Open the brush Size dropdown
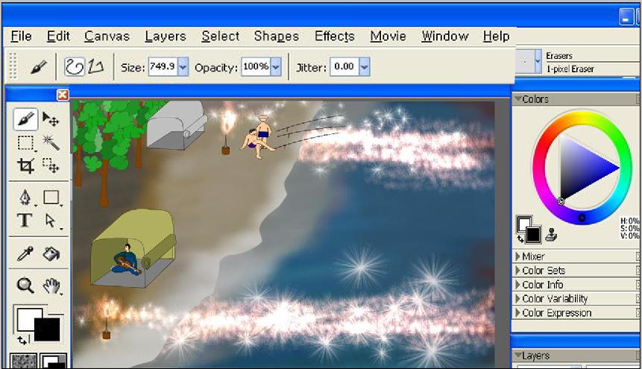The height and width of the screenshot is (369, 642). click(x=183, y=67)
